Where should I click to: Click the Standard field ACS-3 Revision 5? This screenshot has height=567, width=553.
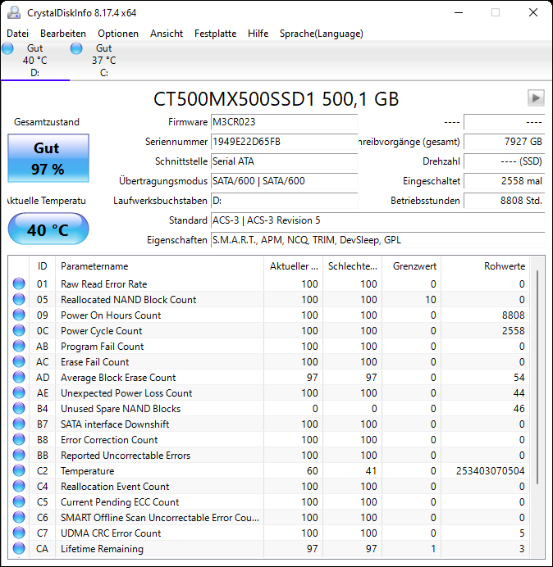click(377, 220)
